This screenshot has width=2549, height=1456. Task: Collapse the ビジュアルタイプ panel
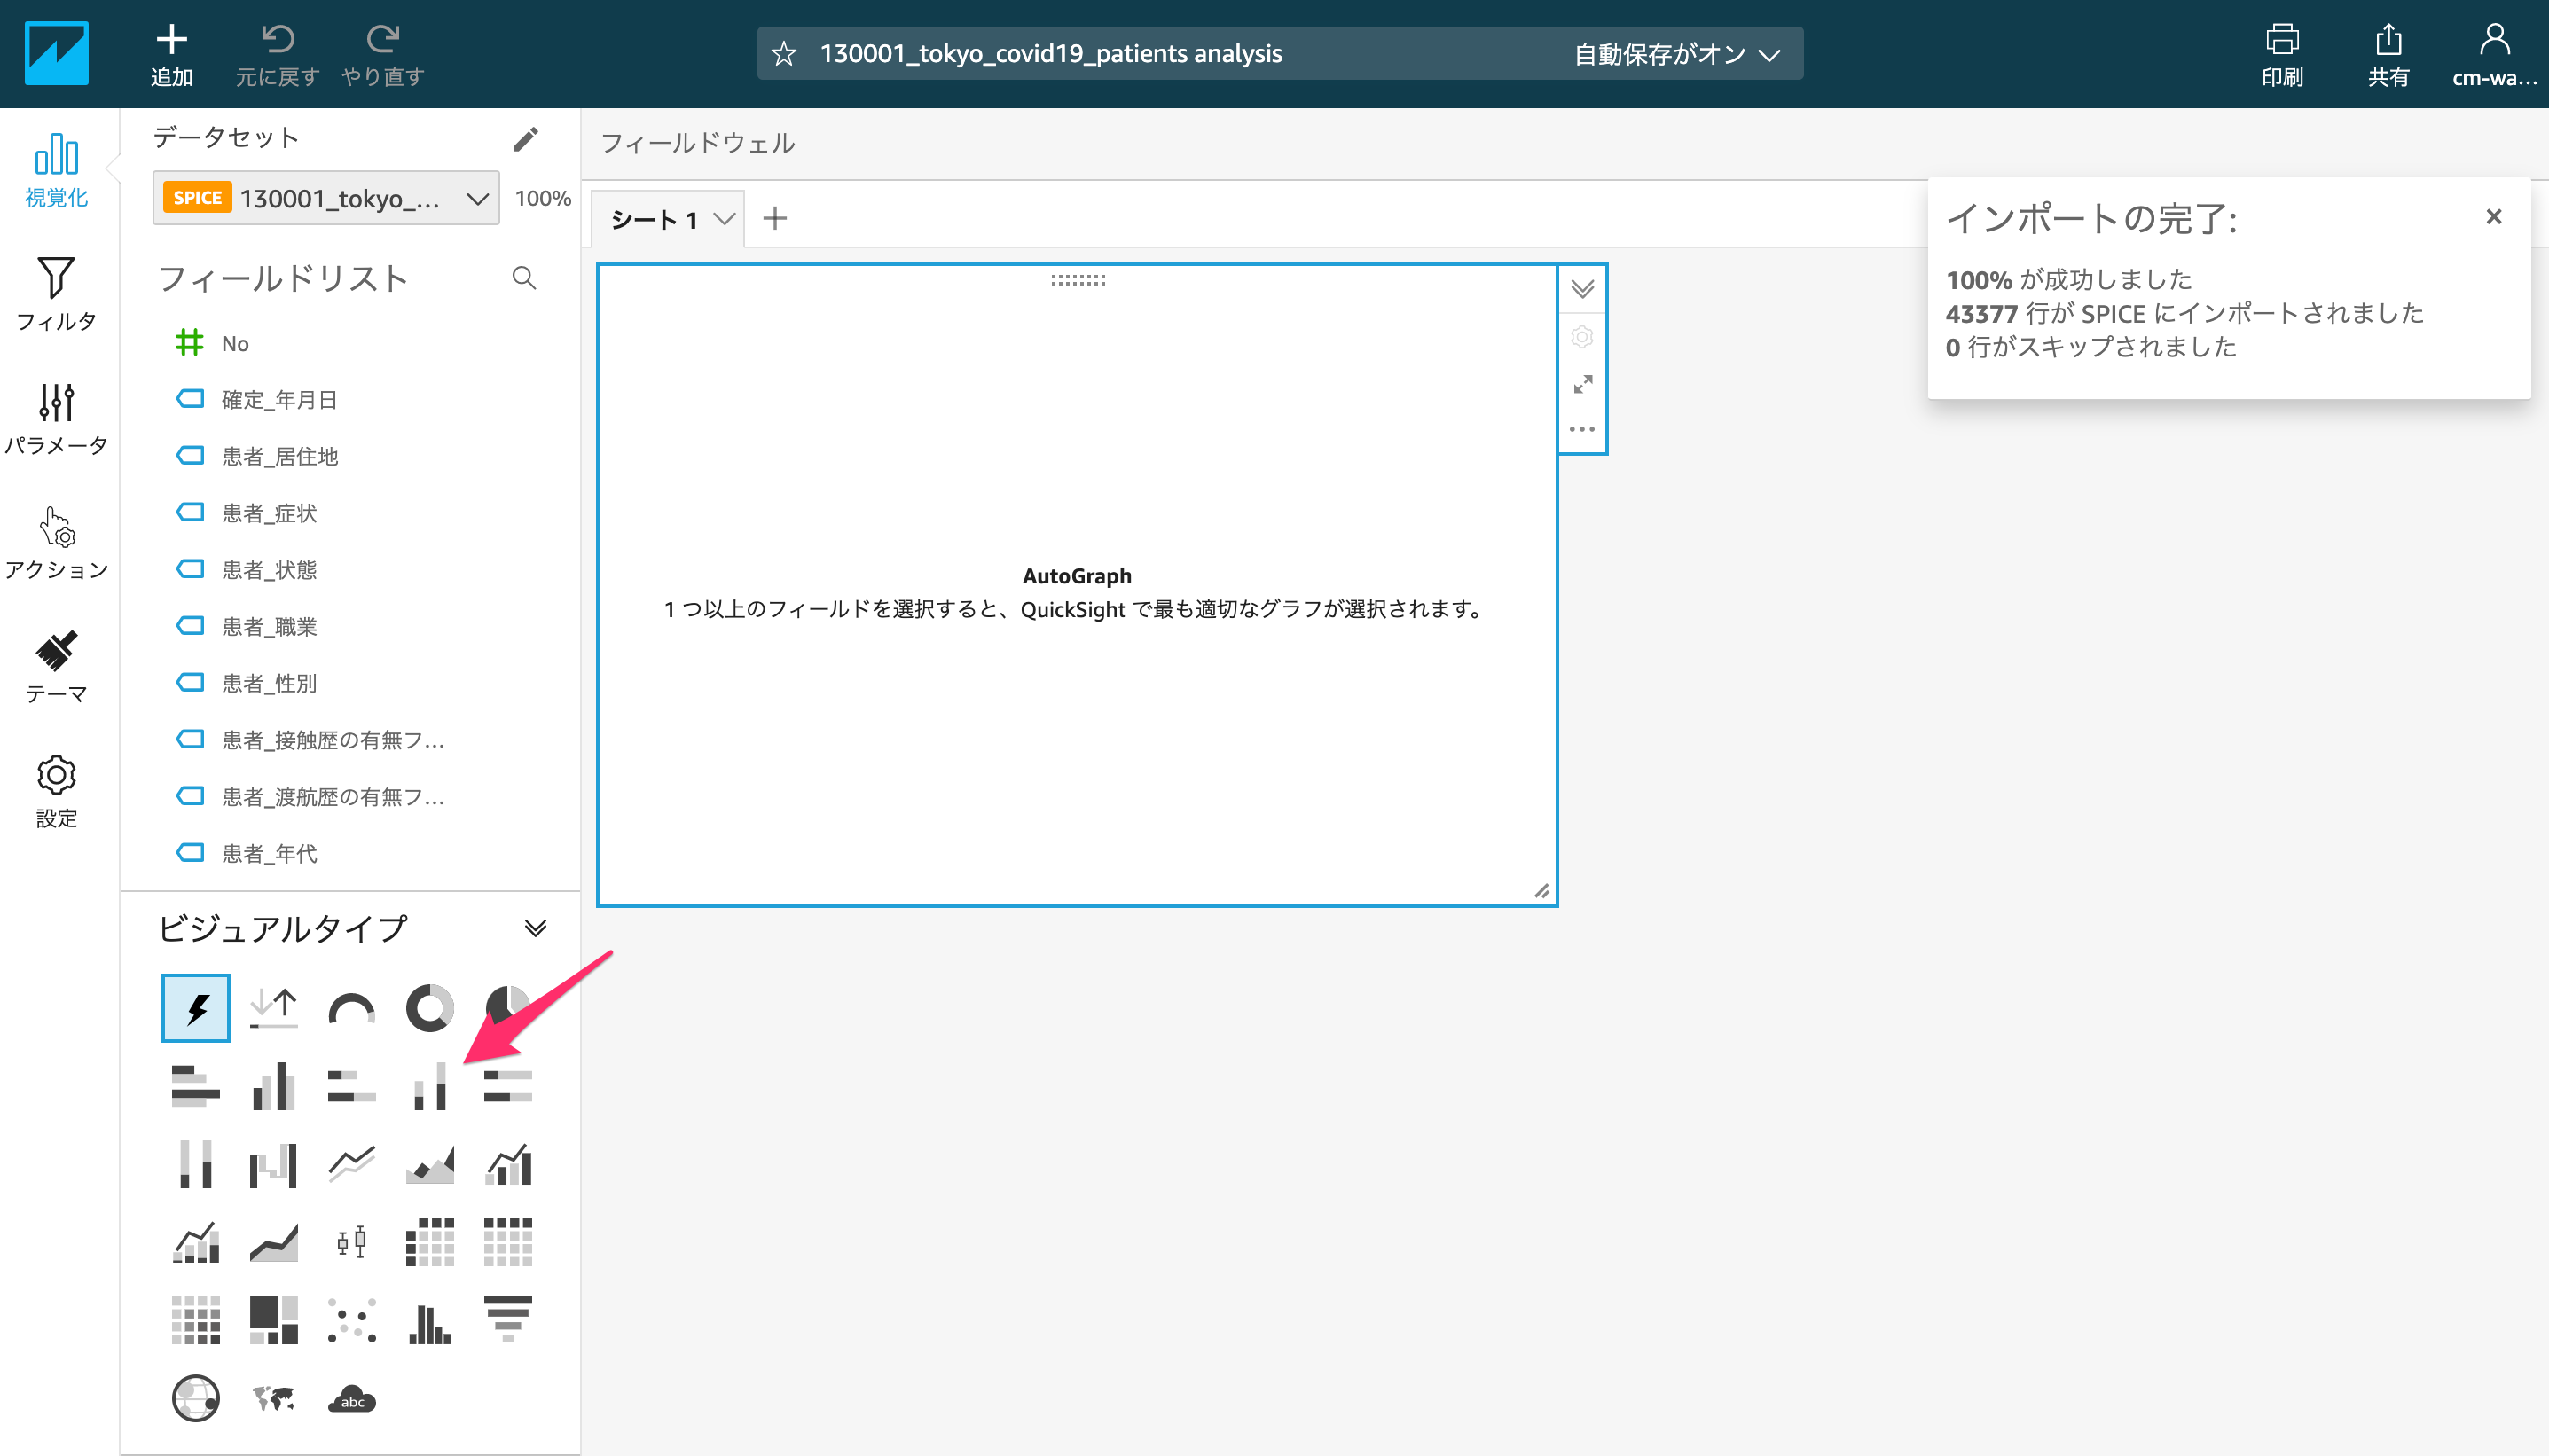click(x=535, y=928)
